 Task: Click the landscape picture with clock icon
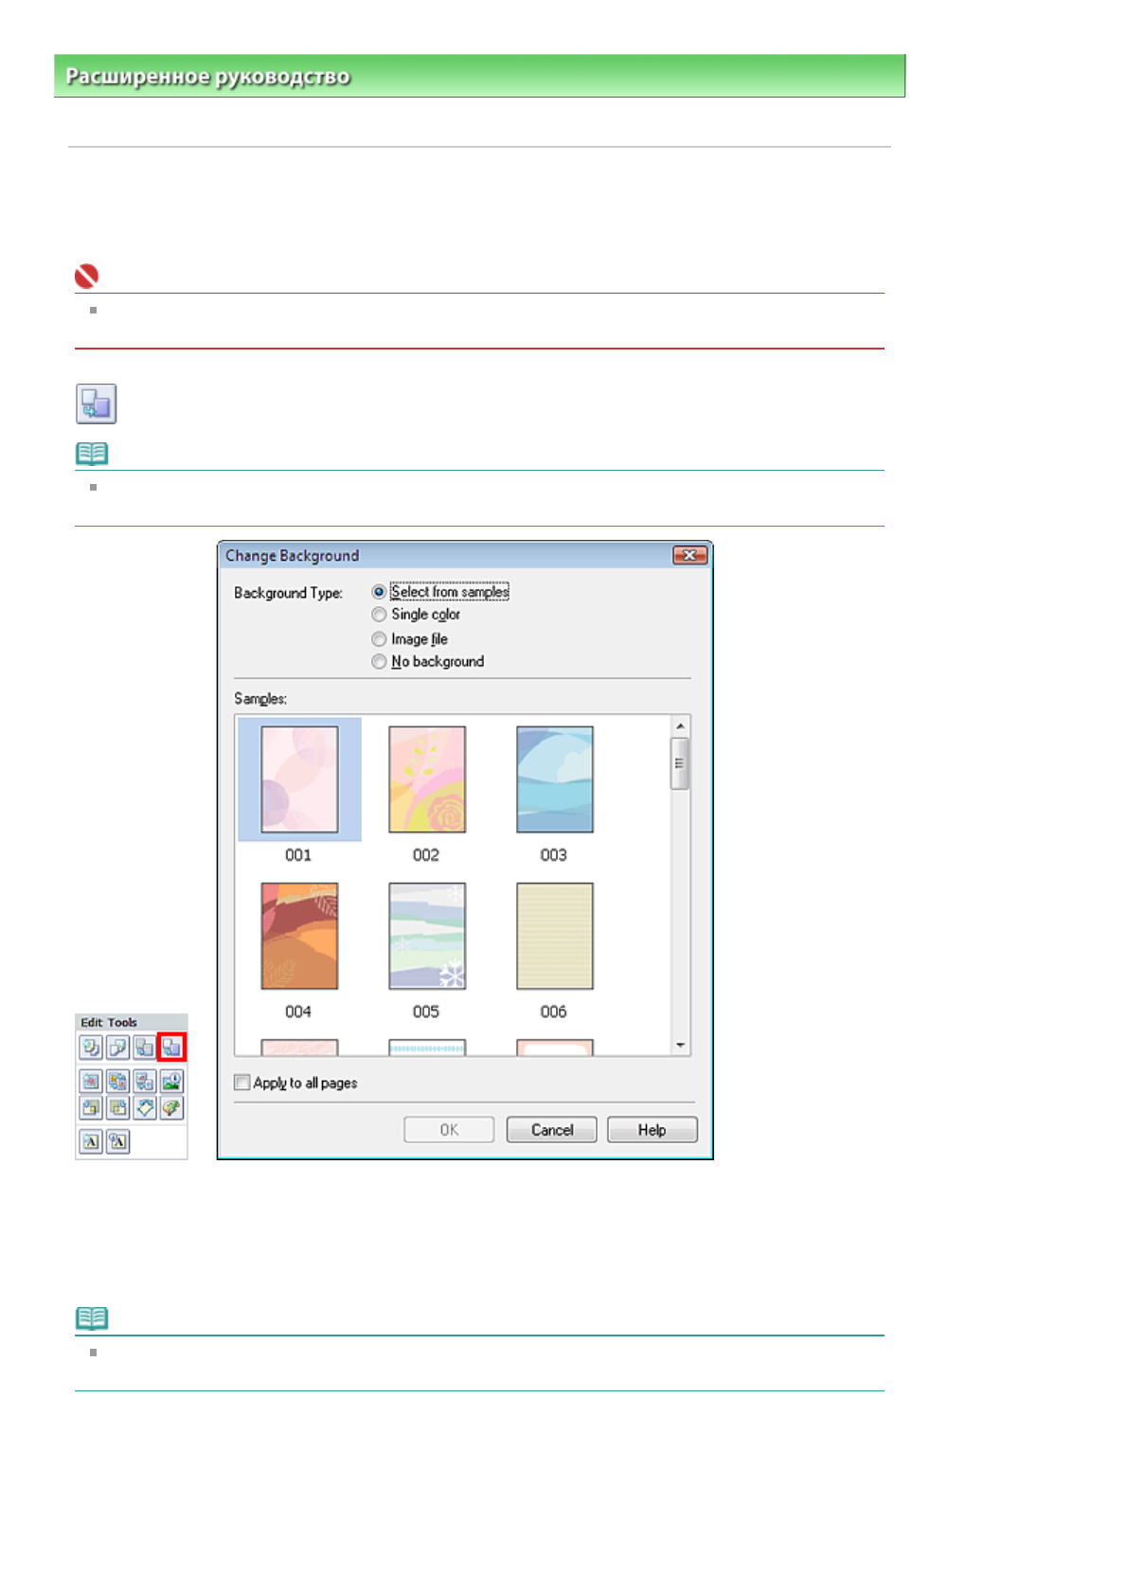tap(171, 1081)
